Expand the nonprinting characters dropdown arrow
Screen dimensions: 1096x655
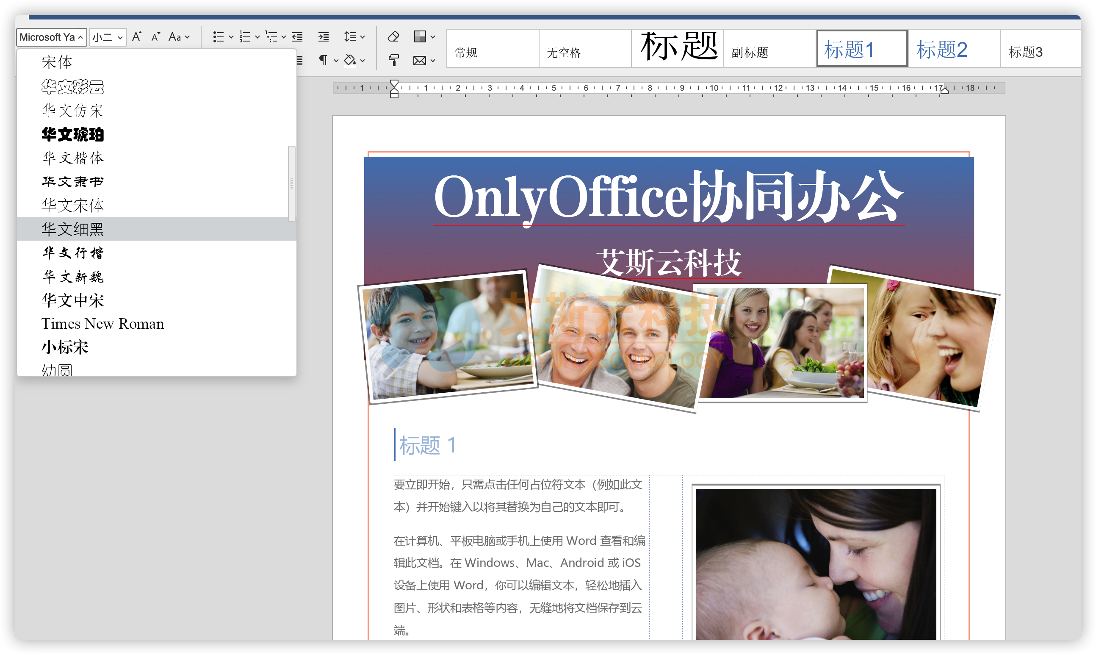(336, 61)
